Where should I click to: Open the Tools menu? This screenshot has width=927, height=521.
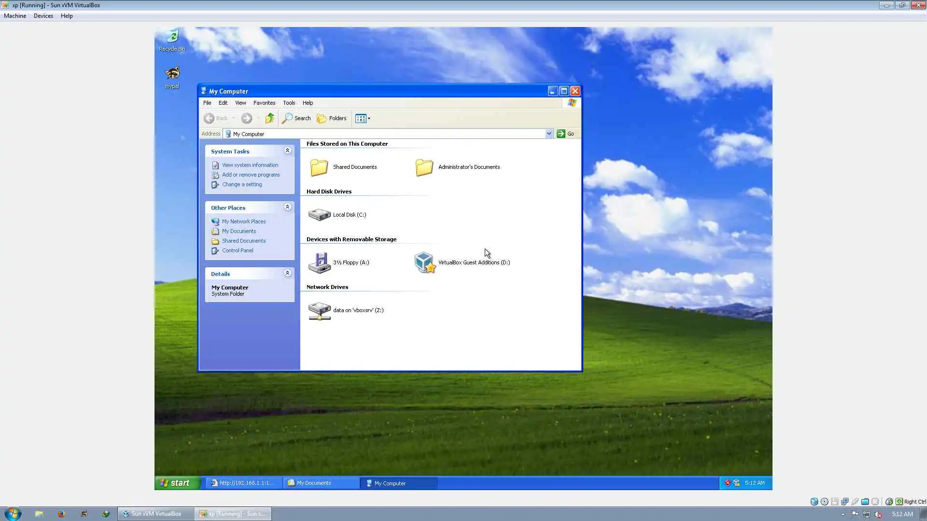click(x=289, y=103)
